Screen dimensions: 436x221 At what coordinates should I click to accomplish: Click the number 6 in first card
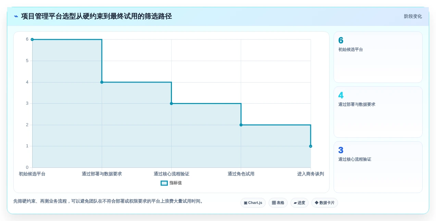click(341, 41)
